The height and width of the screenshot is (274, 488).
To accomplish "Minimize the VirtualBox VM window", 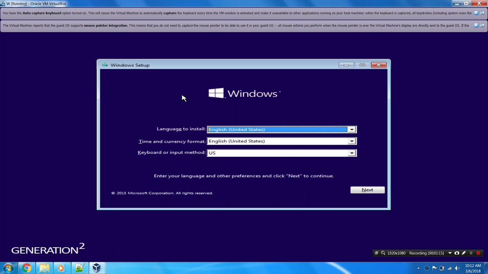I will coord(457,3).
